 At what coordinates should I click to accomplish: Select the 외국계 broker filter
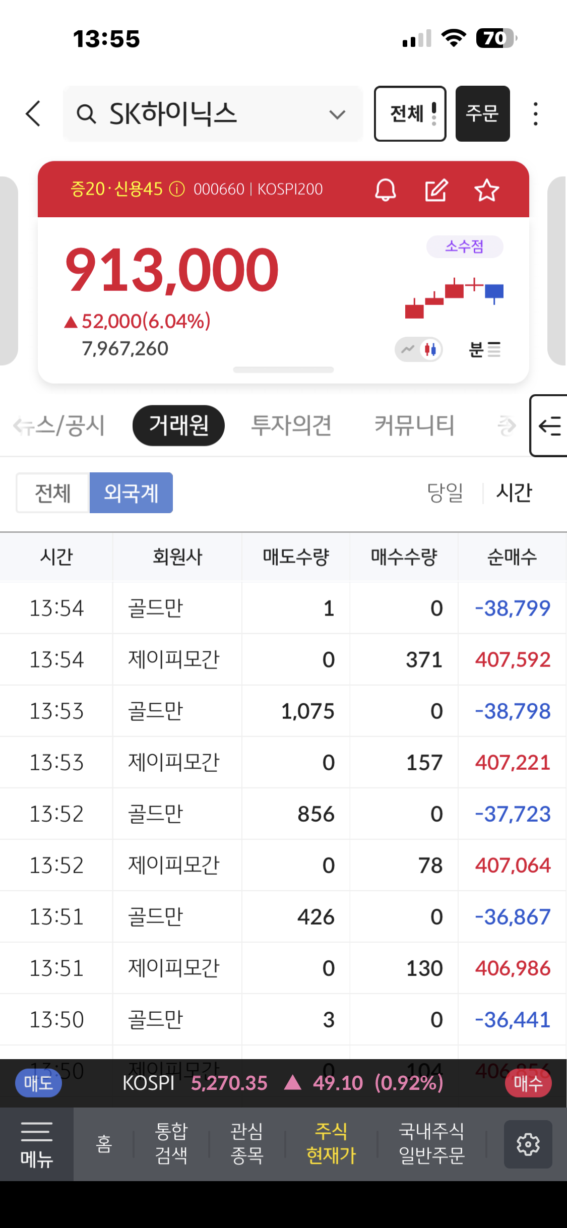(131, 493)
